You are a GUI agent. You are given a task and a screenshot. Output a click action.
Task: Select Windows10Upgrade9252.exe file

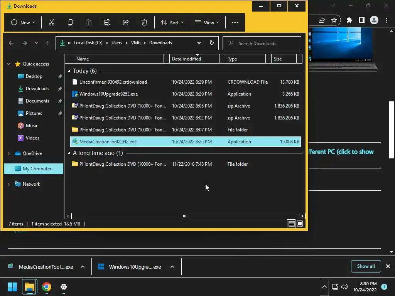click(x=186, y=94)
